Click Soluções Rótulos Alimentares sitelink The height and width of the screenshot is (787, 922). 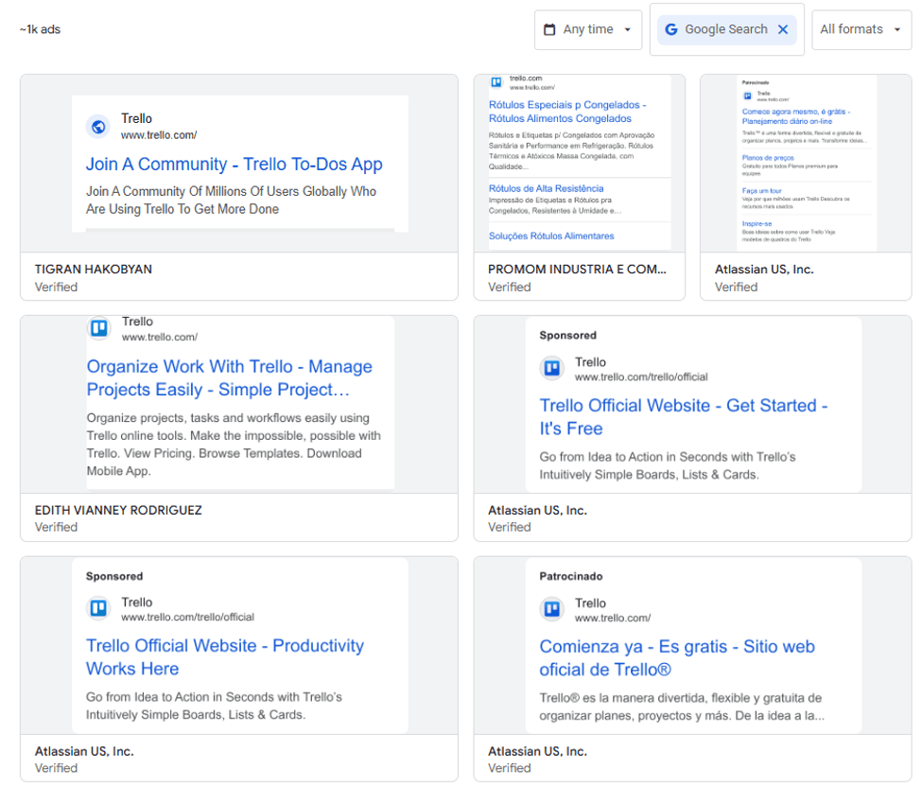[x=551, y=236]
